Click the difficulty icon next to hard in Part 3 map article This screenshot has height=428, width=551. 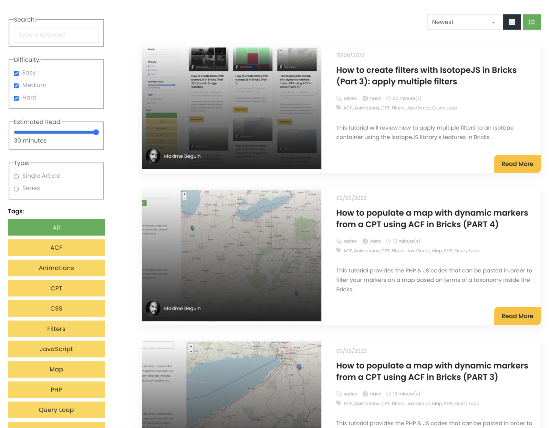tap(365, 394)
